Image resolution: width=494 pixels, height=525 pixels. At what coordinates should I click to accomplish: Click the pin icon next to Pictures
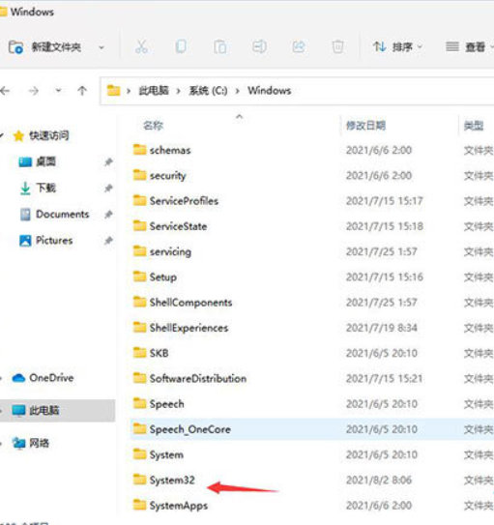pos(108,241)
